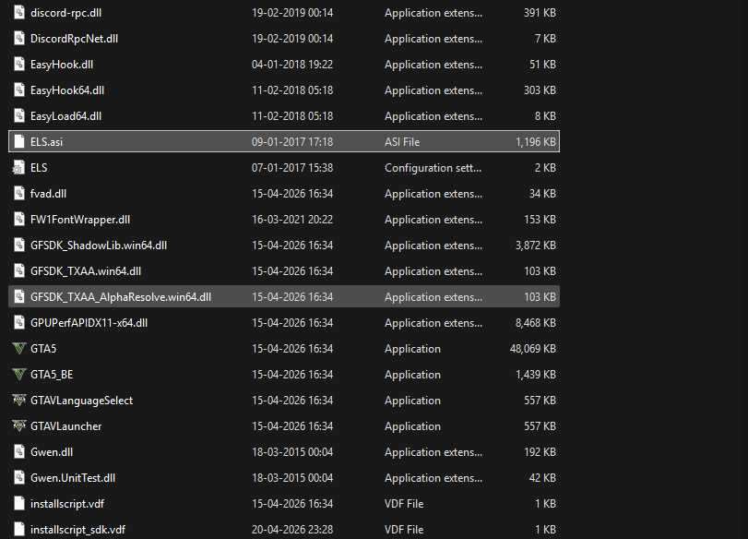Image resolution: width=748 pixels, height=539 pixels.
Task: Click the EasyHook64.dll file name
Action: (x=67, y=90)
